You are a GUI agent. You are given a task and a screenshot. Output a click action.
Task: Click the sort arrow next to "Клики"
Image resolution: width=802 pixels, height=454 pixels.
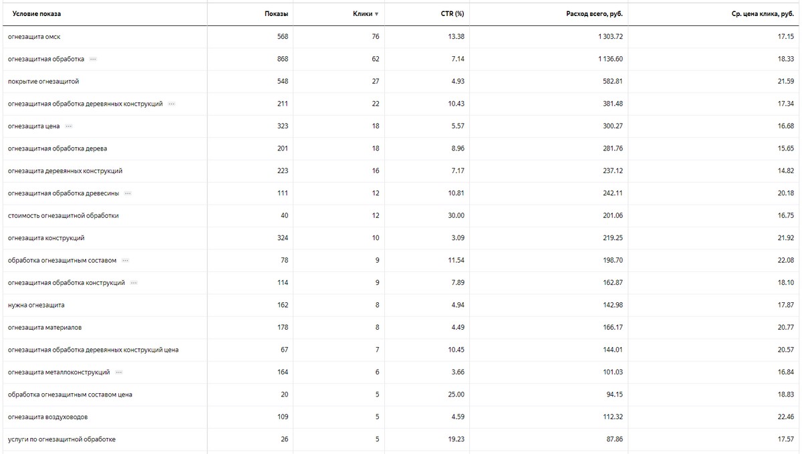click(376, 14)
